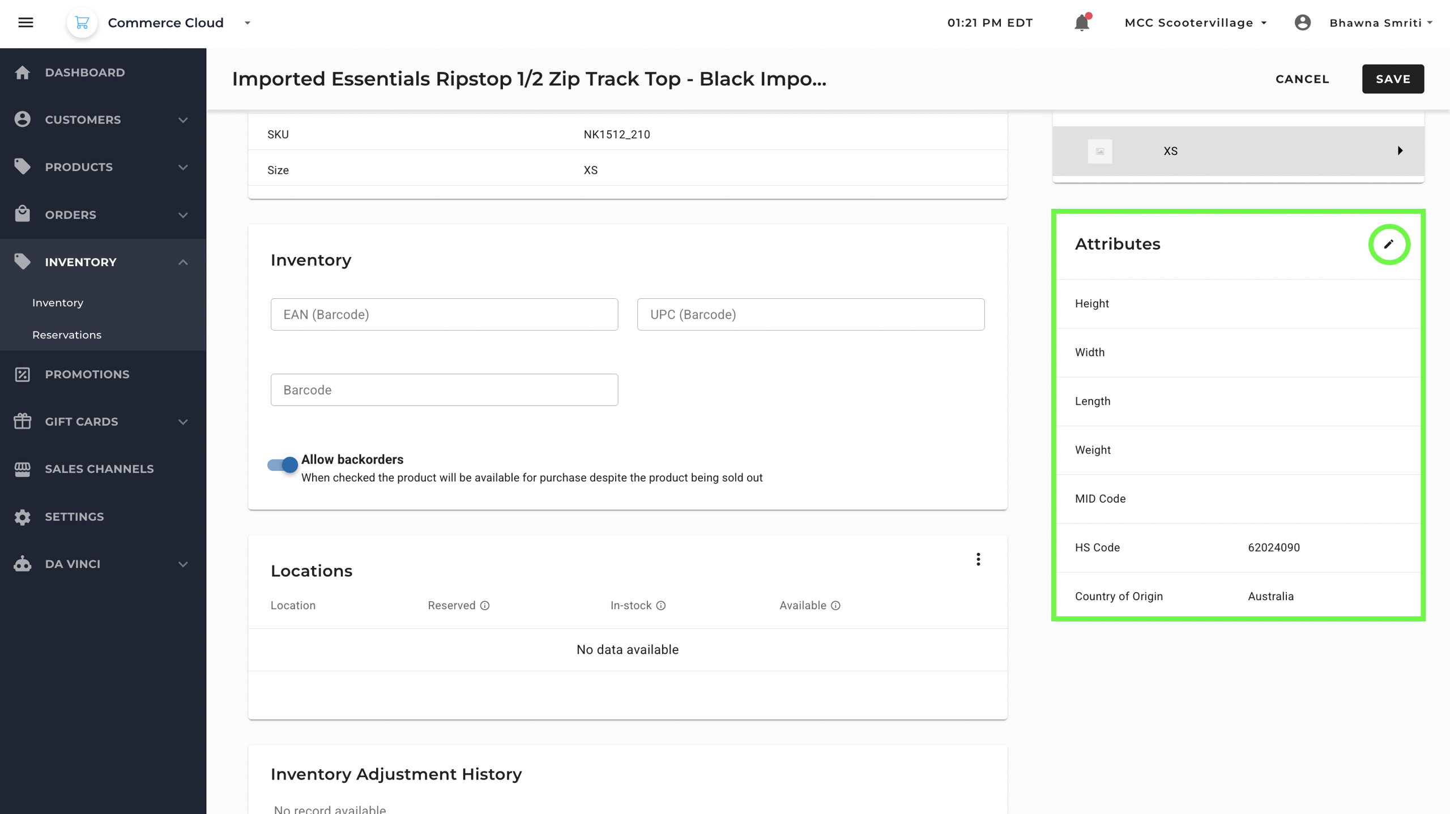The height and width of the screenshot is (814, 1450).
Task: Click the Reserved column info icon
Action: (485, 606)
